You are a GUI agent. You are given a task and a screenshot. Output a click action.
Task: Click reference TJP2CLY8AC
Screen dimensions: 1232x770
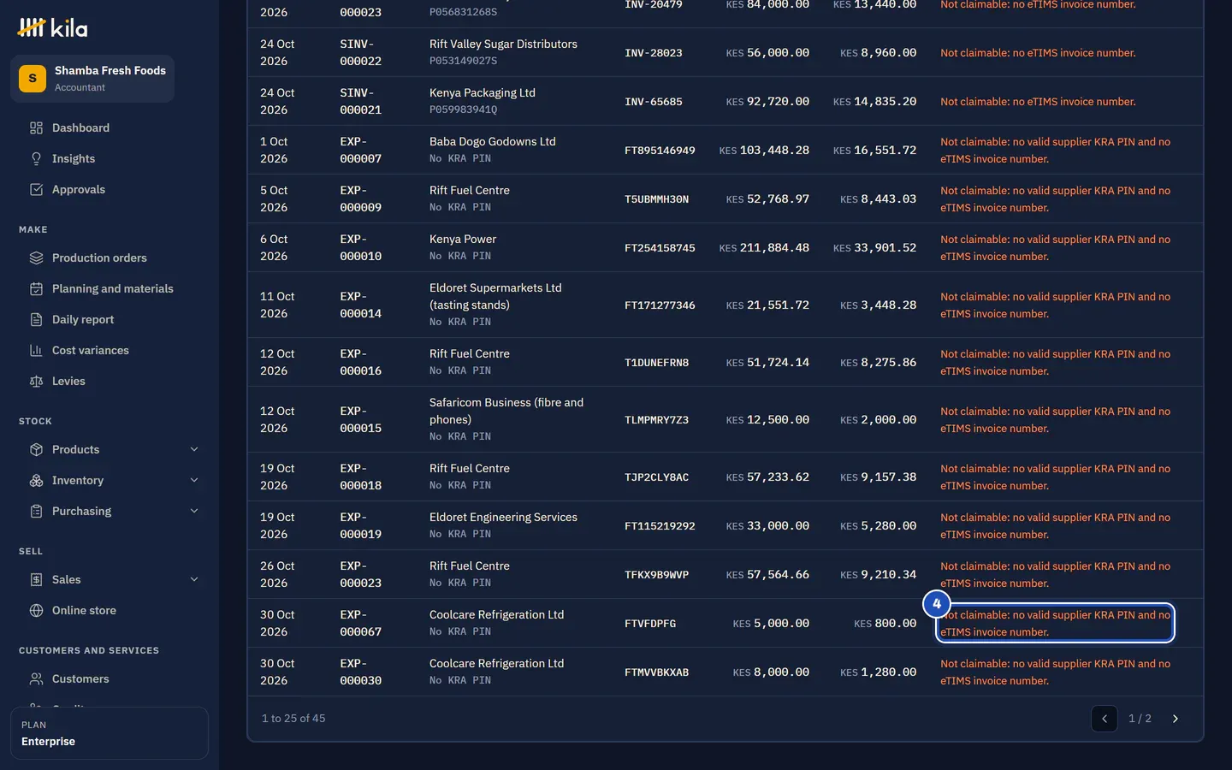tap(656, 477)
